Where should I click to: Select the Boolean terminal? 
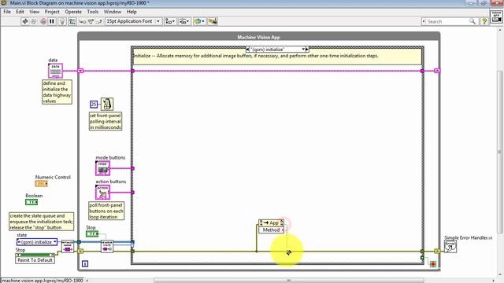(31, 202)
